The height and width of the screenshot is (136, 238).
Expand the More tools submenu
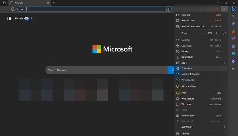pos(201,127)
